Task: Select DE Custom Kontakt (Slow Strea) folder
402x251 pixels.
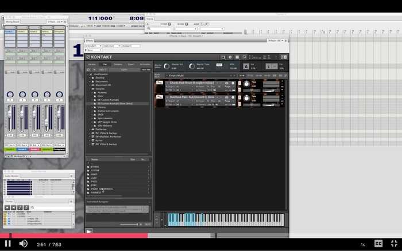Action: (x=115, y=104)
